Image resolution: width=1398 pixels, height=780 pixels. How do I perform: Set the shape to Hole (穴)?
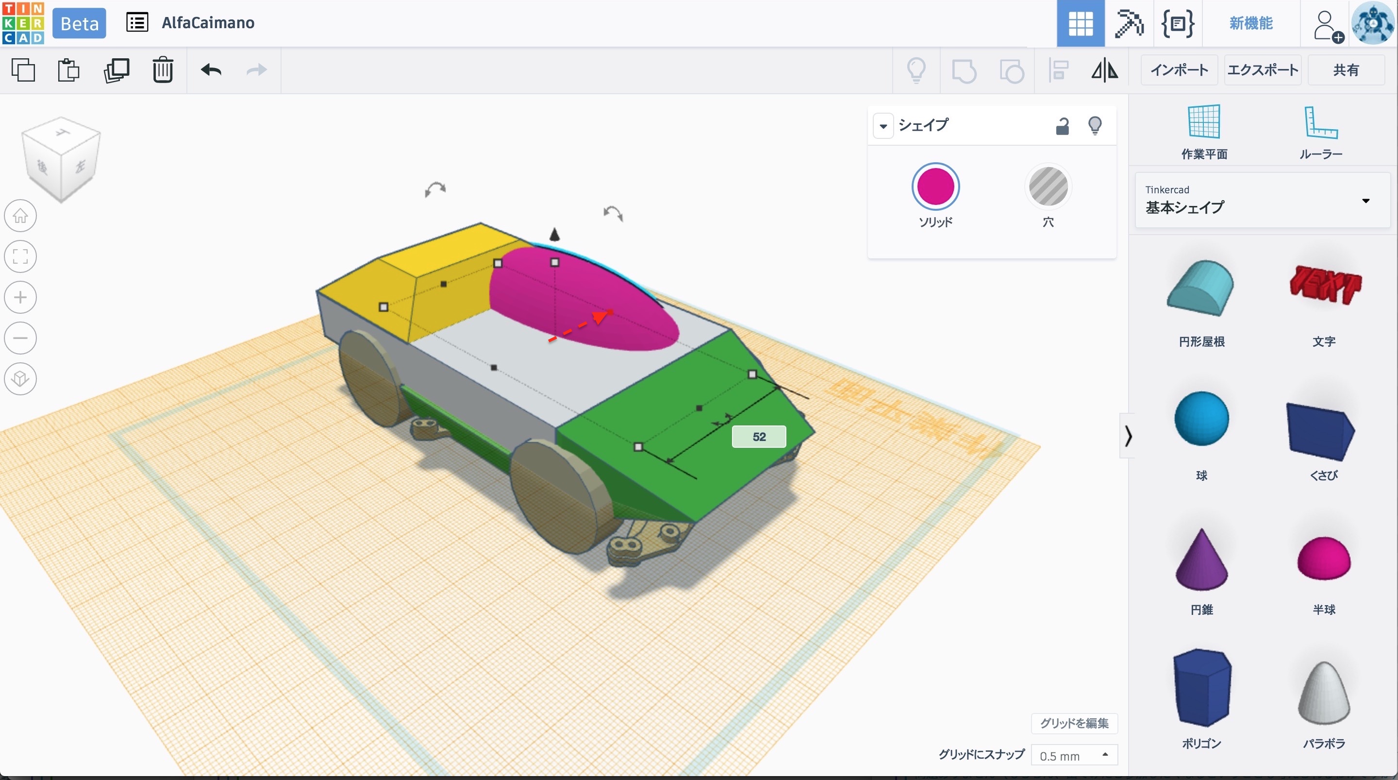click(x=1048, y=187)
